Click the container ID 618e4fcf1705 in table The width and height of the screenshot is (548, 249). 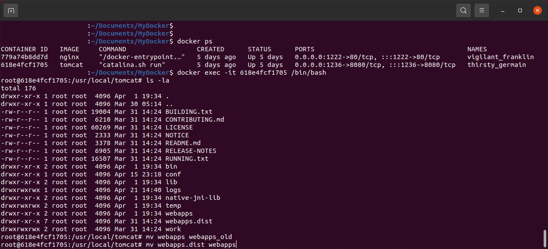point(24,65)
